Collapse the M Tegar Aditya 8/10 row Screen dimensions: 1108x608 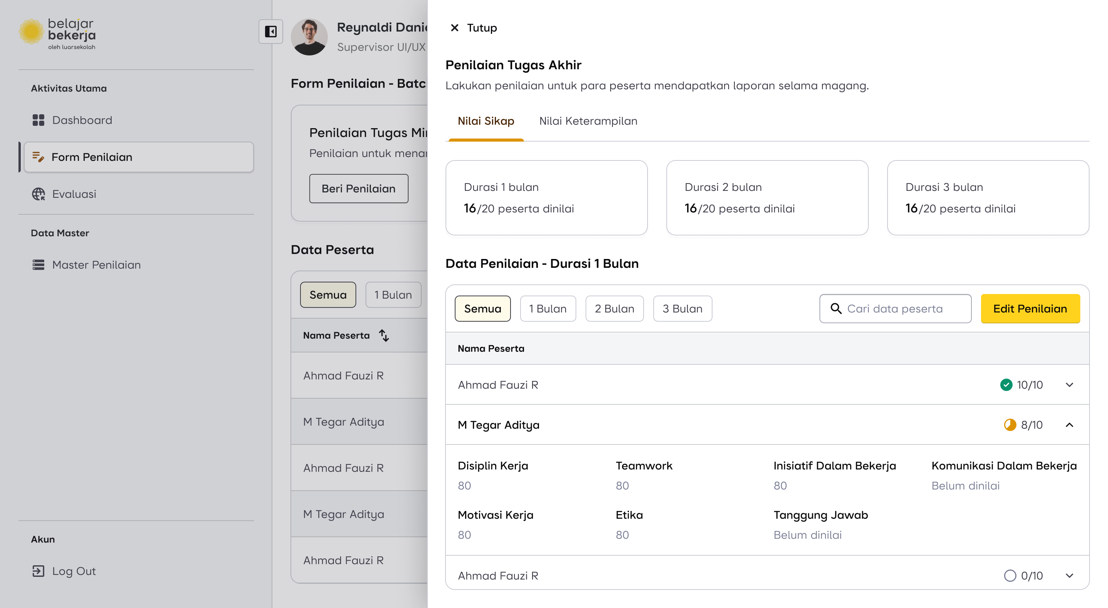1069,425
